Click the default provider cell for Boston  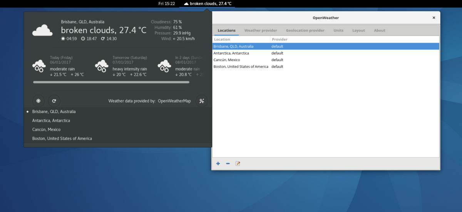277,66
